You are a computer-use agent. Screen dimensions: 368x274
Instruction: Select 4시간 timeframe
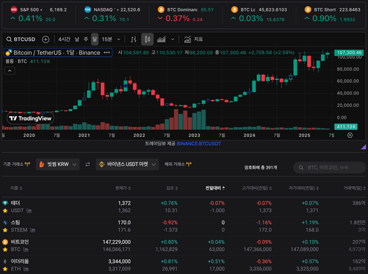coord(64,39)
